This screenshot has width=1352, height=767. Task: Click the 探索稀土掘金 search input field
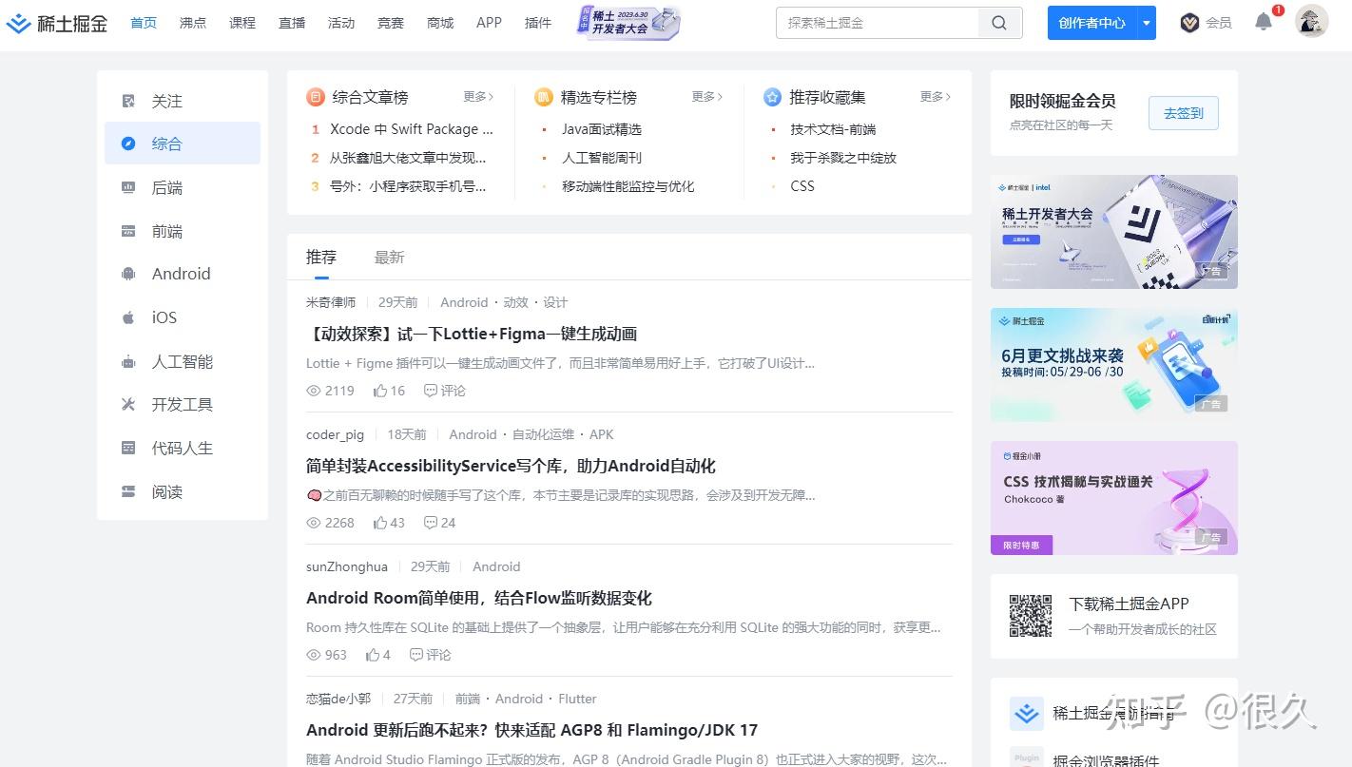875,22
